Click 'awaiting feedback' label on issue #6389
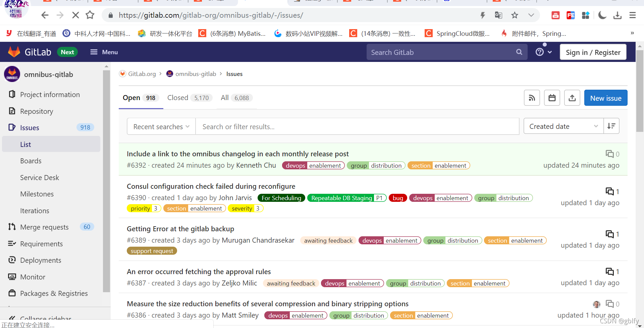Viewport: 644px width, 328px height. click(x=328, y=240)
